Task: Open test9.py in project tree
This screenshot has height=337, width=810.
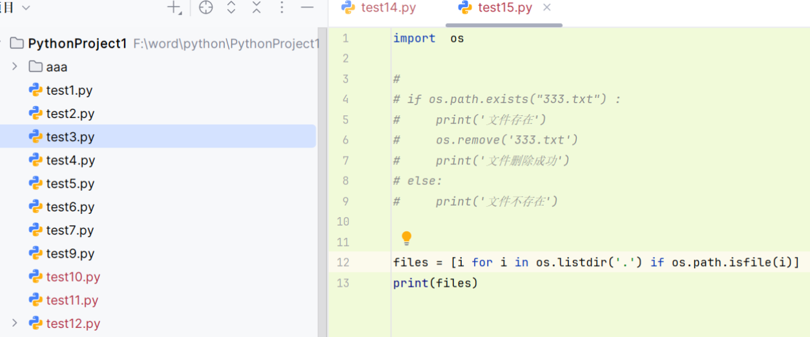Action: click(x=70, y=253)
